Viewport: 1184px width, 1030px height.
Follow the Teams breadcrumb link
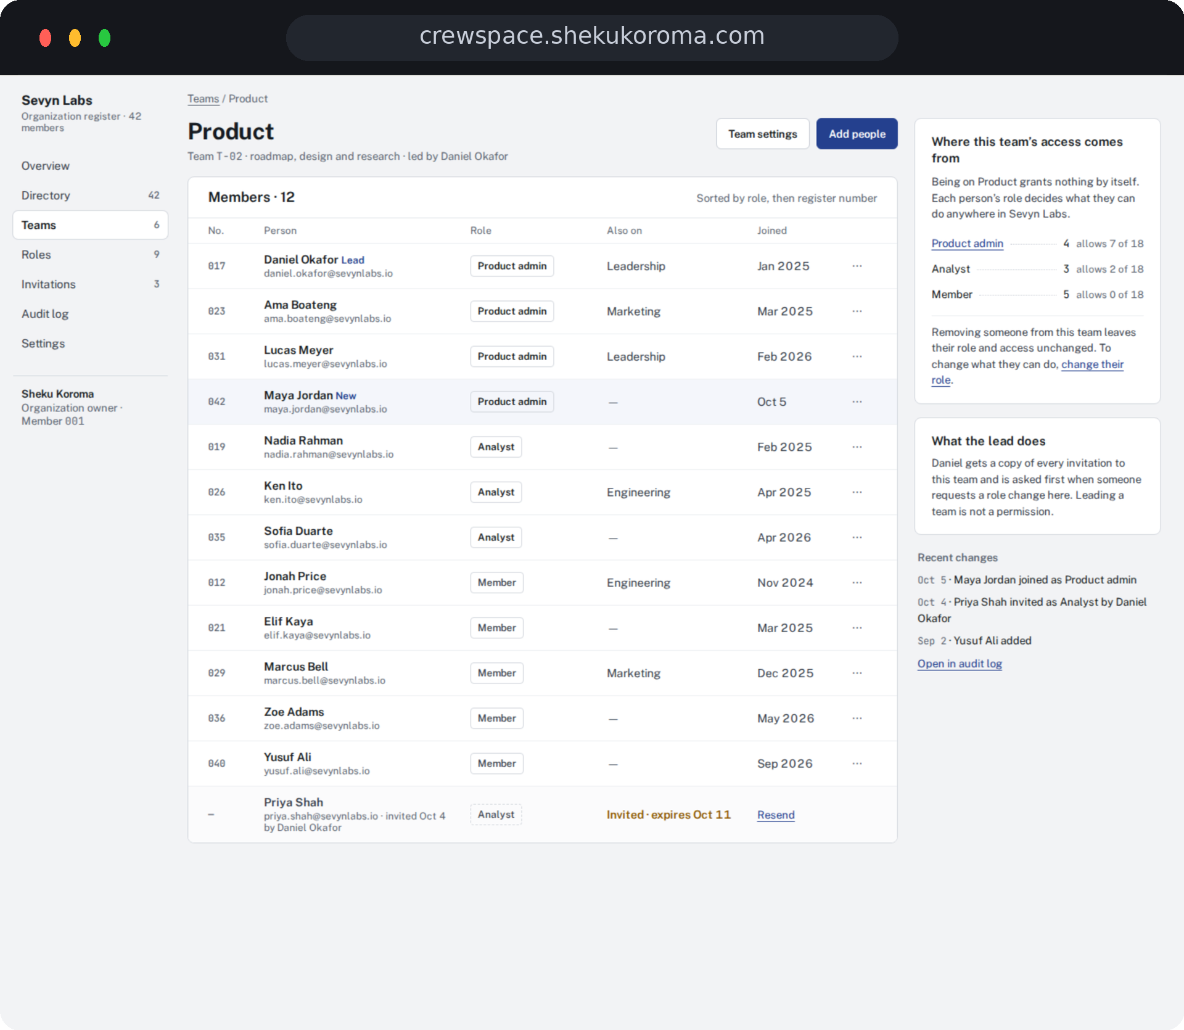point(203,99)
